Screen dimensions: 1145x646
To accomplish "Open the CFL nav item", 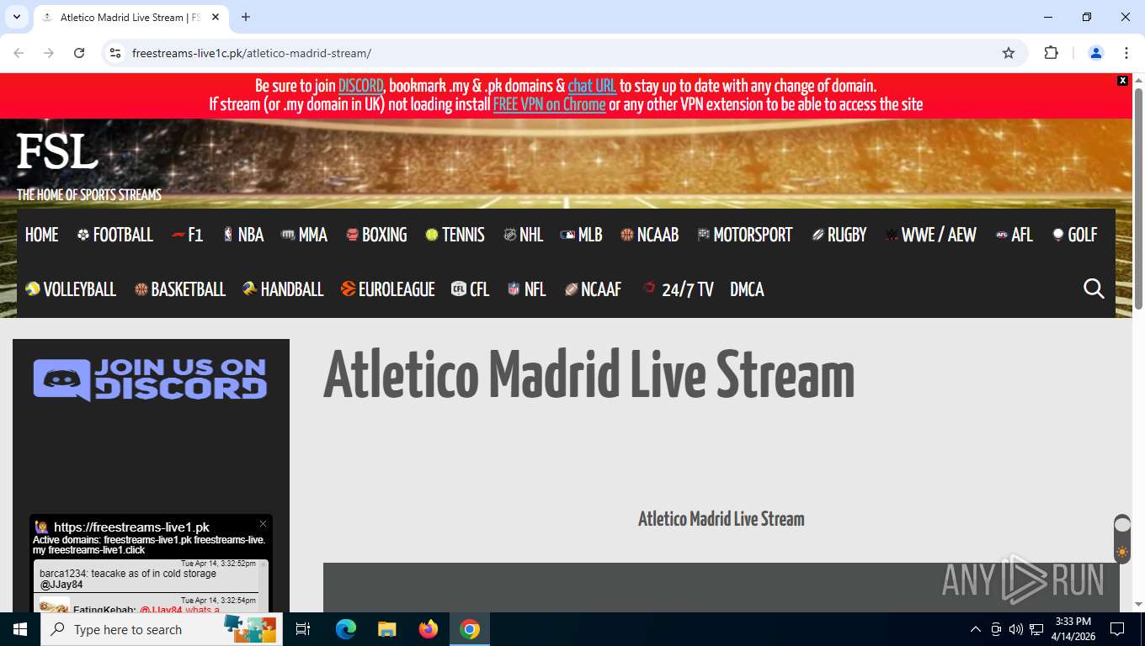I will pos(471,290).
